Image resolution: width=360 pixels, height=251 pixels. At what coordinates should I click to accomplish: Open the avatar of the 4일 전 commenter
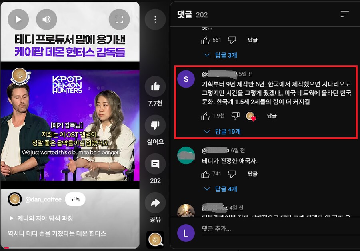point(186,210)
